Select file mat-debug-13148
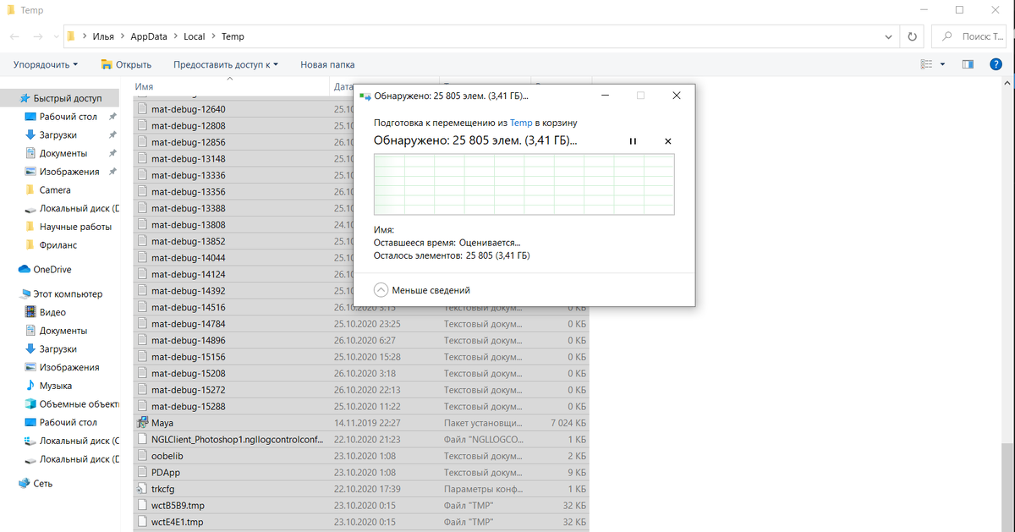This screenshot has width=1015, height=532. 361,159
